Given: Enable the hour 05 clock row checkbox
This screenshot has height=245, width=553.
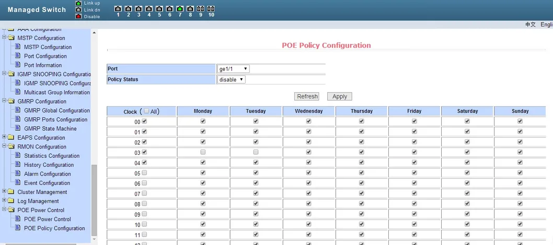Looking at the screenshot, I should click(144, 173).
